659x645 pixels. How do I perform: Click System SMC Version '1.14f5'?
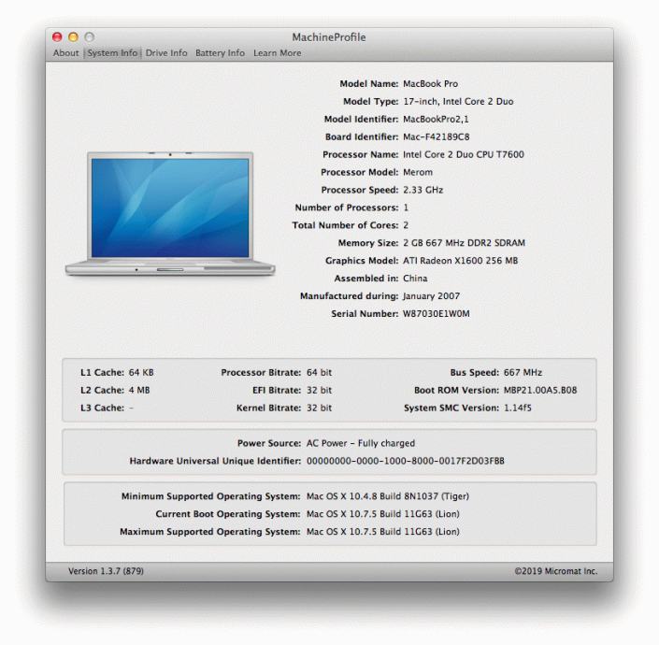[x=517, y=408]
